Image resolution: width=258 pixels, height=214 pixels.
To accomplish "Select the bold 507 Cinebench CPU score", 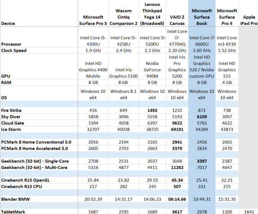I will pos(177,187).
